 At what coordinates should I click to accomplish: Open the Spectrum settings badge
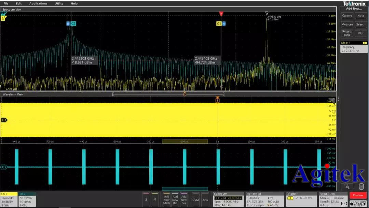coord(229,199)
